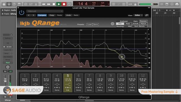Click the Copy button in plugin header
The image size is (181, 102).
click(x=52, y=15)
